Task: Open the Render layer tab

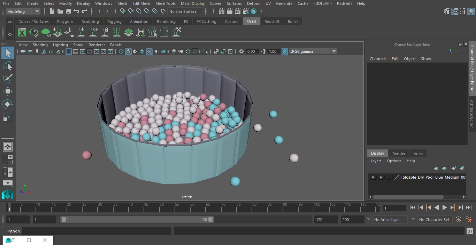Action: [399, 154]
